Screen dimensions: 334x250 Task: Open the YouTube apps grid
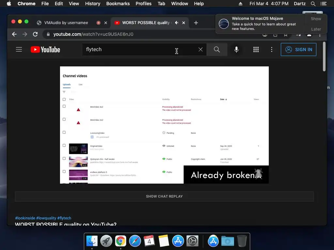pyautogui.click(x=256, y=49)
